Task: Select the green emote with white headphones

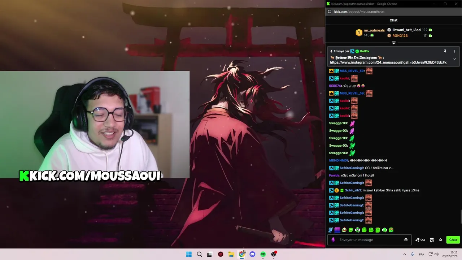Action: [x=357, y=230]
